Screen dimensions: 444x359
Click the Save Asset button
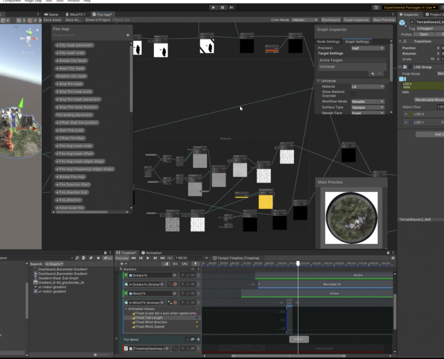tap(52, 20)
